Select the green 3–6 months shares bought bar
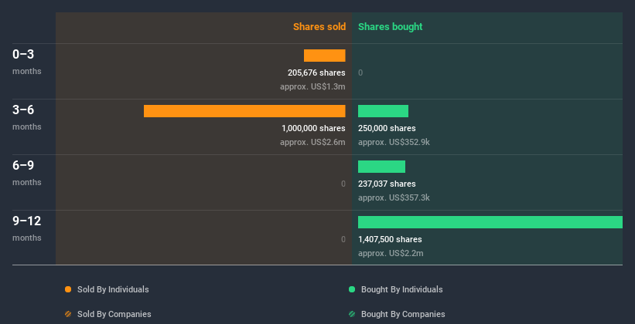The image size is (635, 324). 383,111
